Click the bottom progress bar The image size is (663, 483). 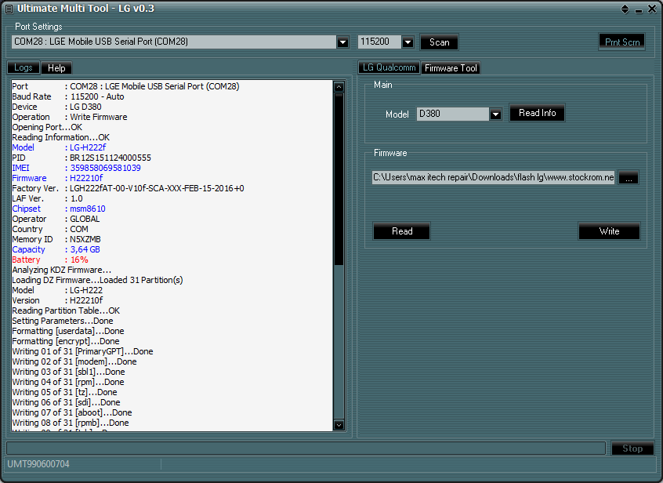click(x=306, y=448)
